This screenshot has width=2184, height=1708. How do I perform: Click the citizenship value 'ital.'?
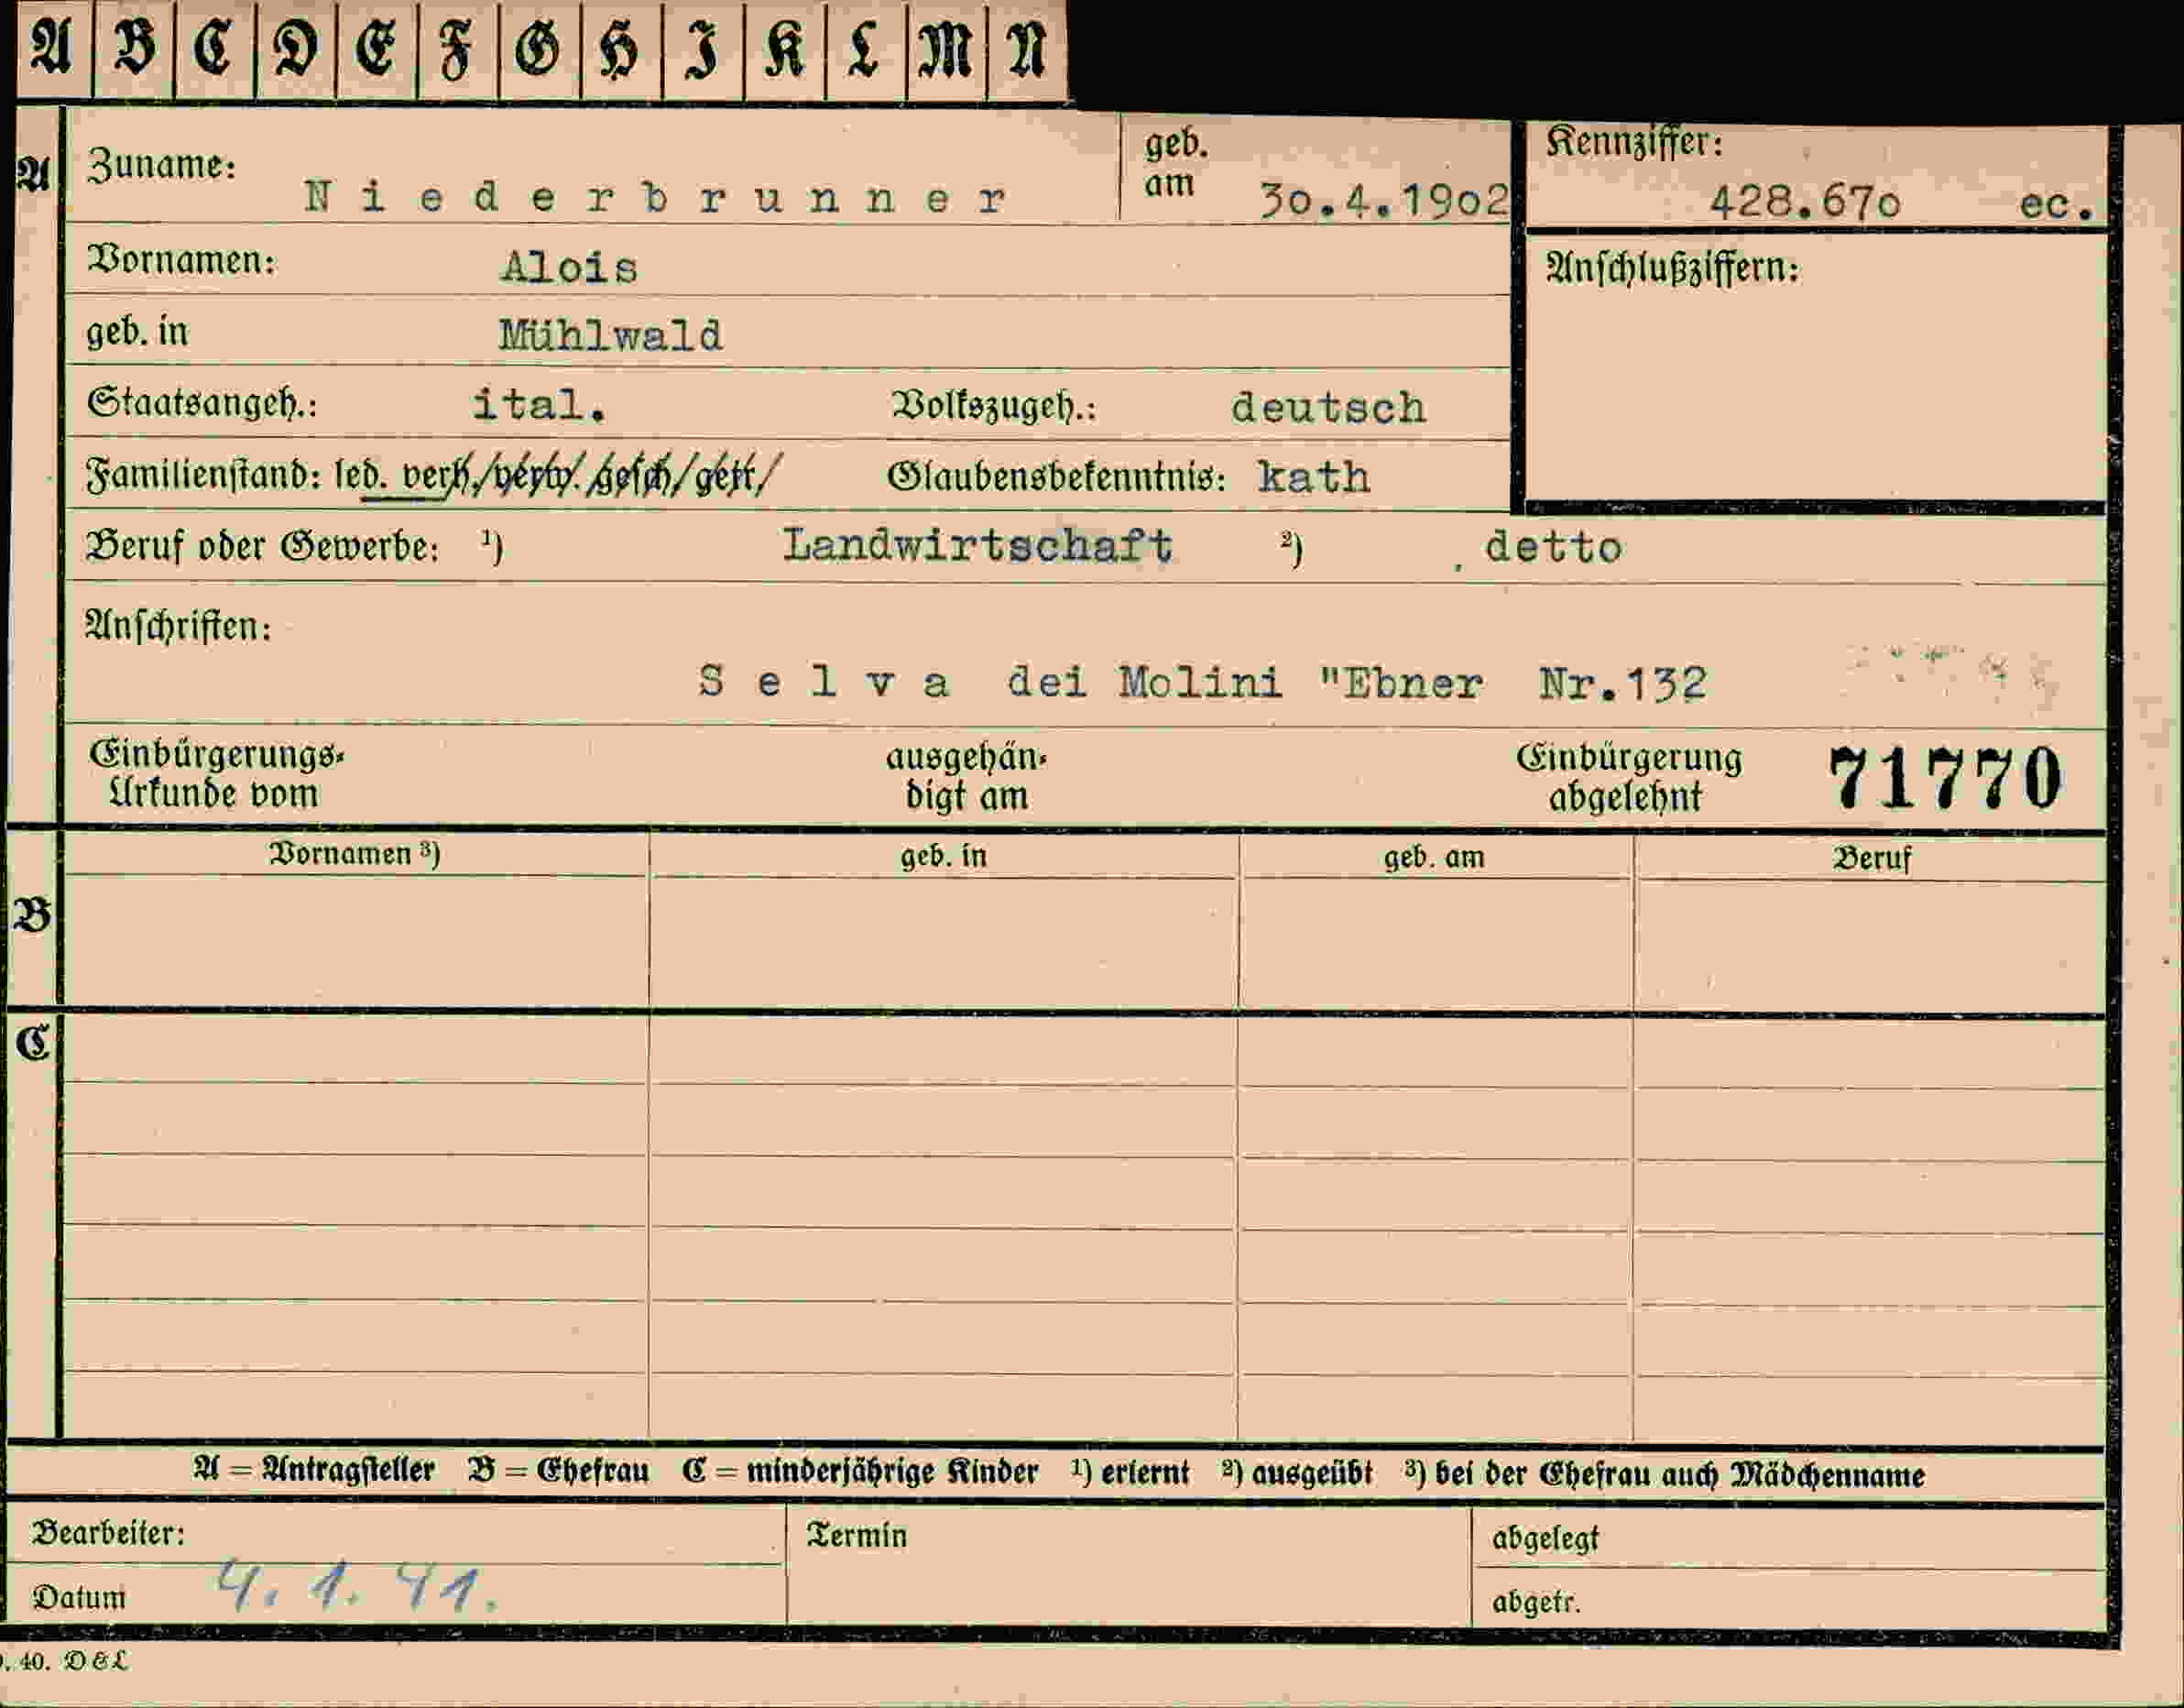coord(539,405)
